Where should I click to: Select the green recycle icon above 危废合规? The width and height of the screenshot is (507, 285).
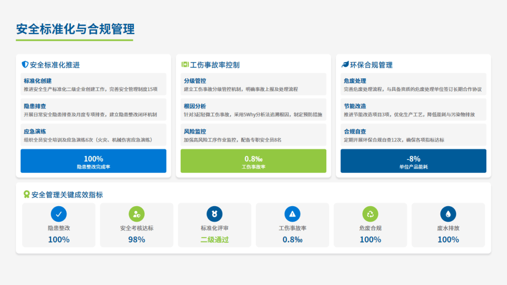pos(370,214)
